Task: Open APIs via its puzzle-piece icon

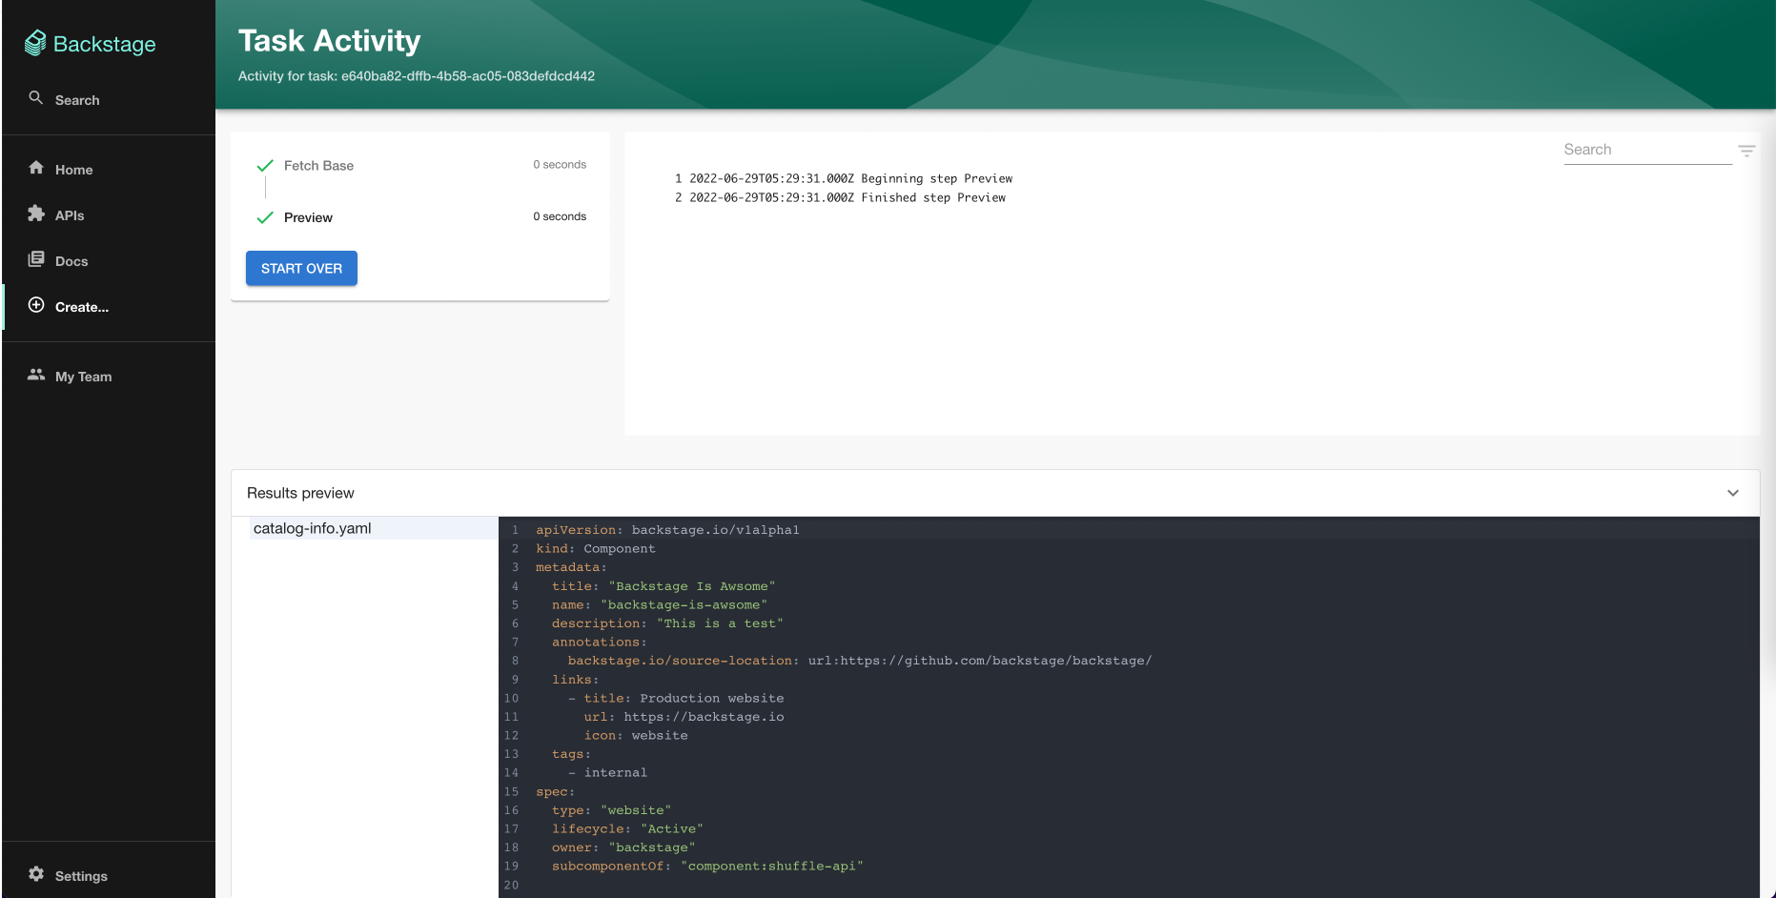Action: point(35,214)
